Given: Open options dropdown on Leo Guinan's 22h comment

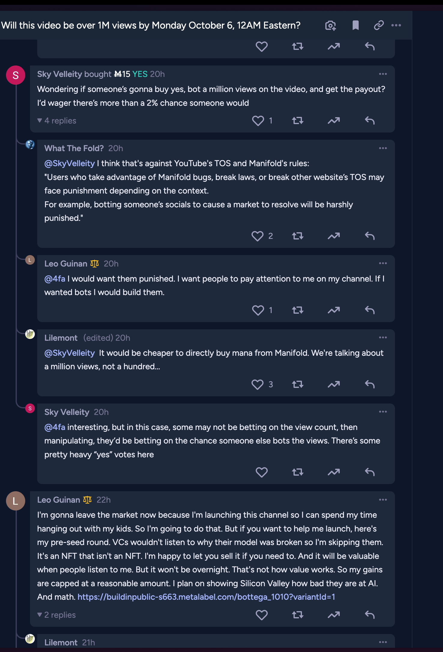Looking at the screenshot, I should coord(383,500).
